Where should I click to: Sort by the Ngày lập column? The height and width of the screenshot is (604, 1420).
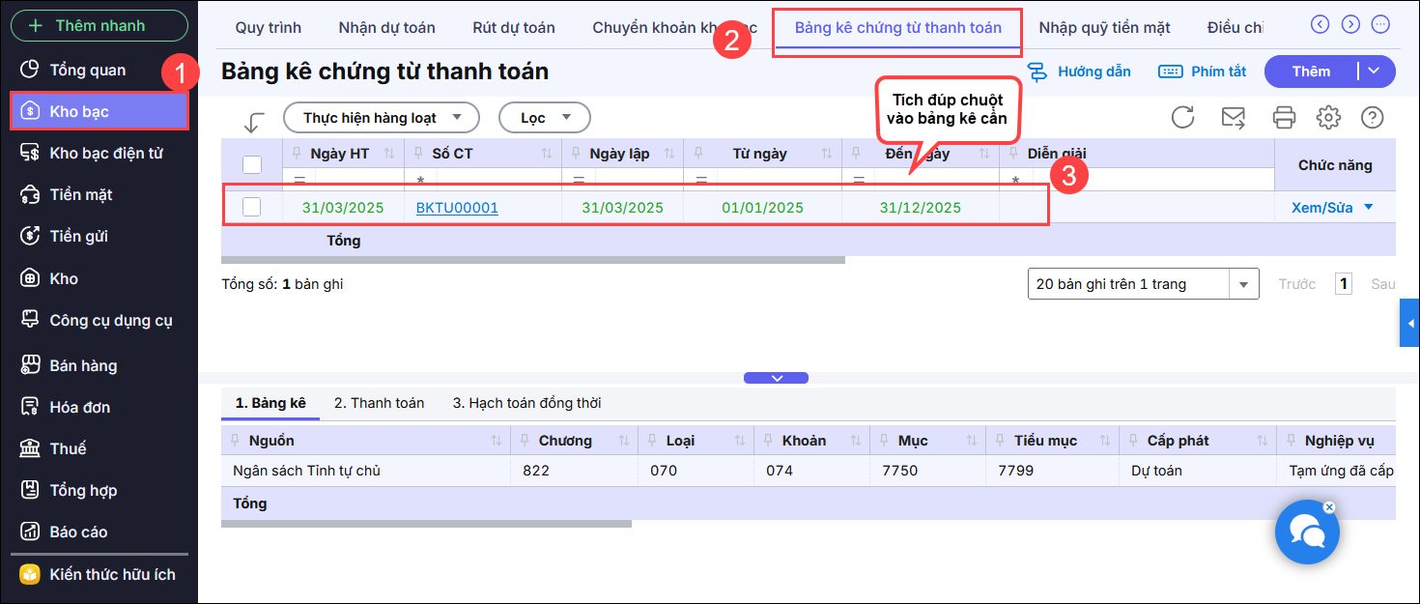(x=668, y=154)
